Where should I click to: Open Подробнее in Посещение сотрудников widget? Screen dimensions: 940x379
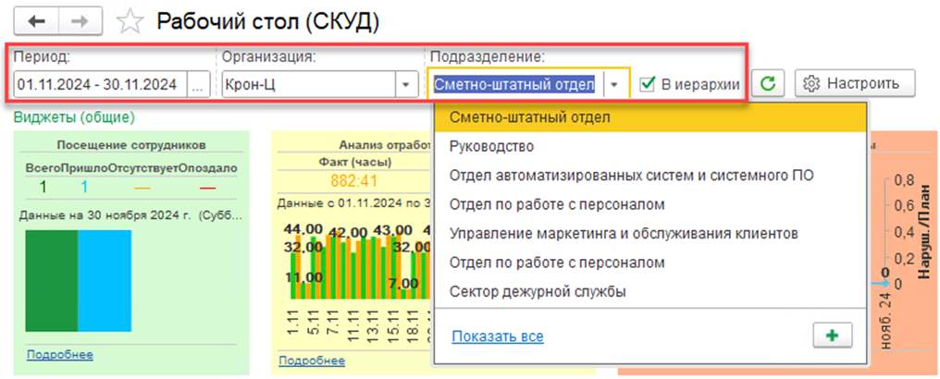(60, 354)
